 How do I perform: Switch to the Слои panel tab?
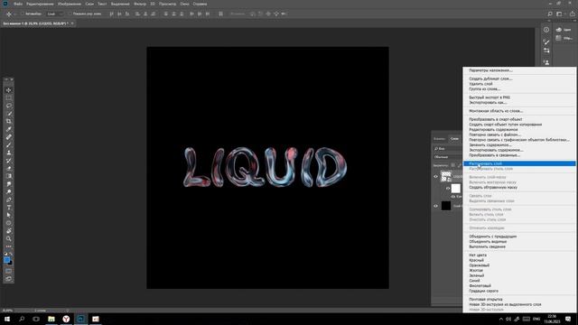[x=454, y=138]
